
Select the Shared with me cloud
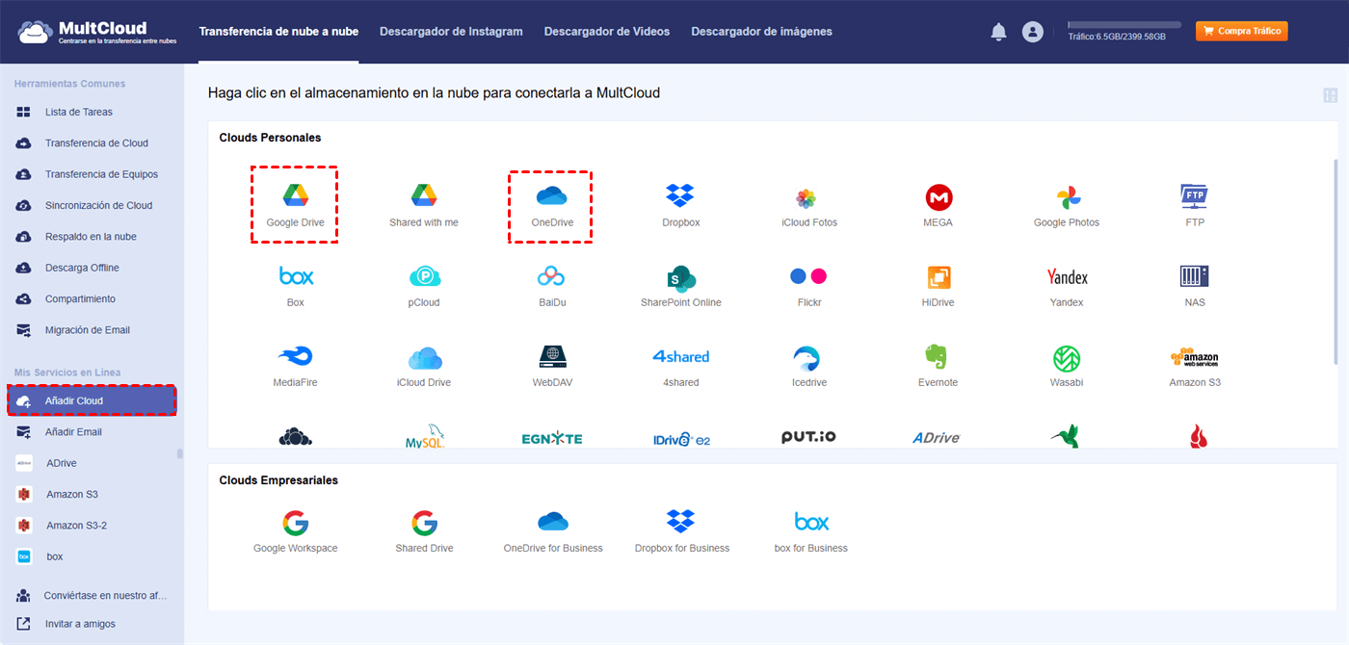[x=424, y=206]
